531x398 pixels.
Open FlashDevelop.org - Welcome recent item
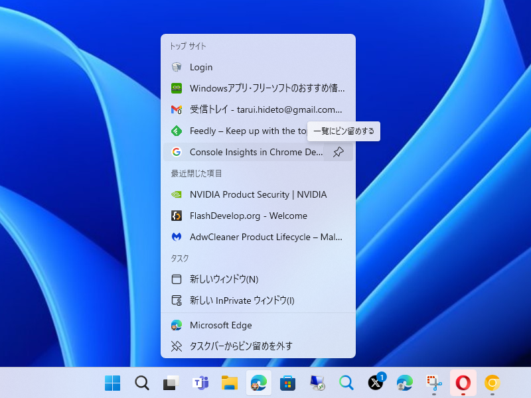pos(258,216)
